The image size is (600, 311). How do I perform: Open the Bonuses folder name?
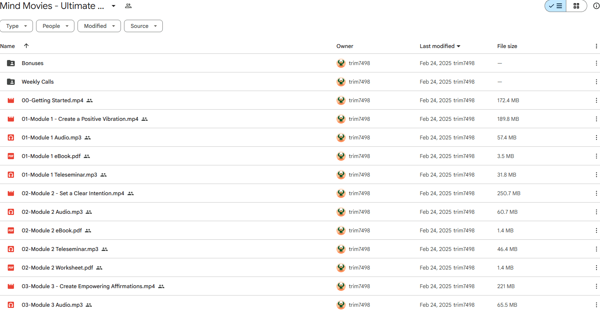[33, 63]
